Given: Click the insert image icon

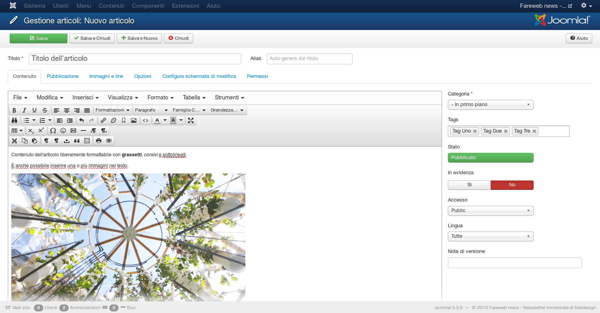Looking at the screenshot, I should [134, 120].
